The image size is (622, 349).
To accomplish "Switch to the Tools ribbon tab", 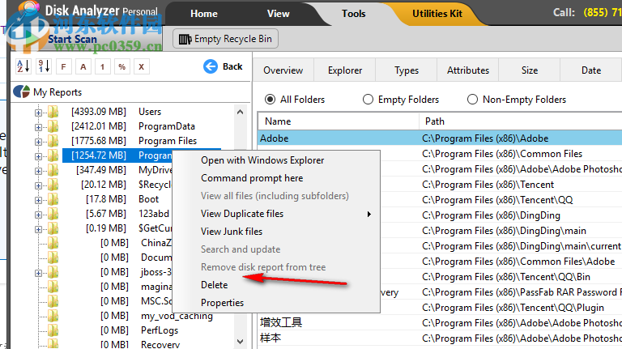I will (353, 14).
